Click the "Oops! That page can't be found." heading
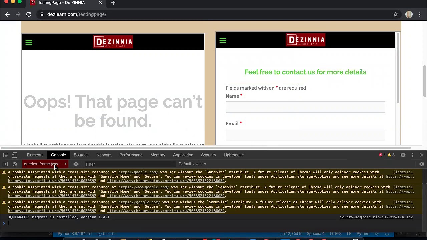This screenshot has height=240, width=427. (x=113, y=111)
